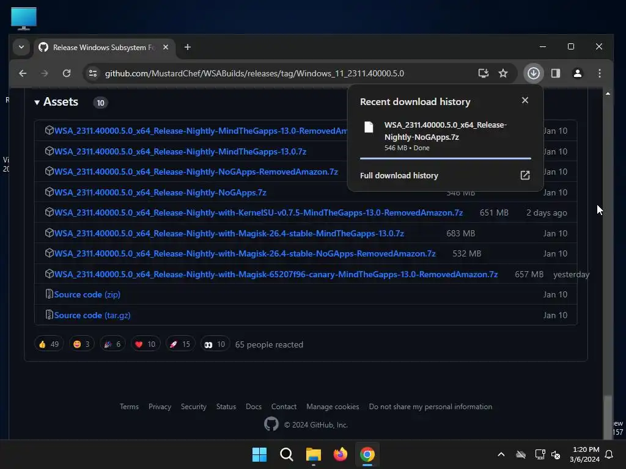The width and height of the screenshot is (626, 469).
Task: React with eyes emoji (10)
Action: 215,344
